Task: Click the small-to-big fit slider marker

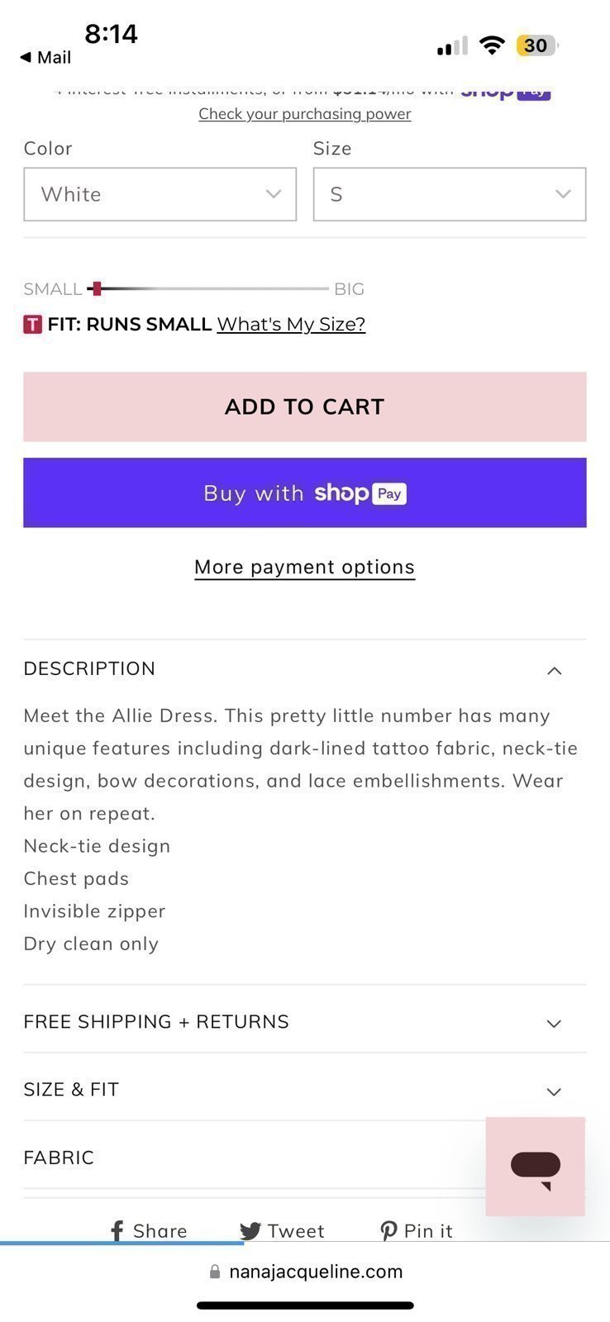Action: coord(97,288)
